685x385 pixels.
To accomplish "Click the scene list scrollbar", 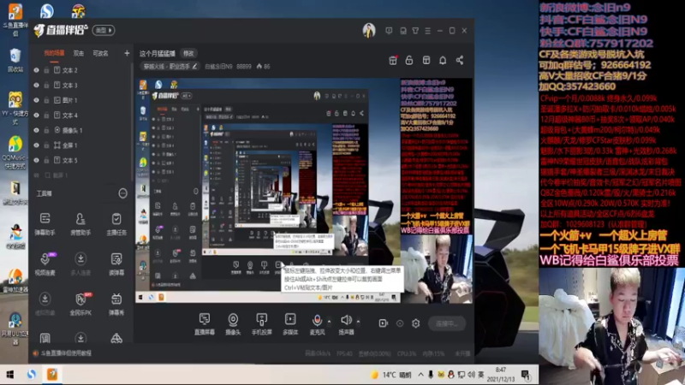I will (132, 122).
